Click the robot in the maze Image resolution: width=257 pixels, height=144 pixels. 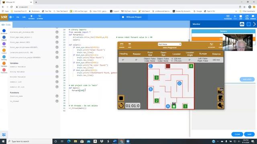pos(174,105)
